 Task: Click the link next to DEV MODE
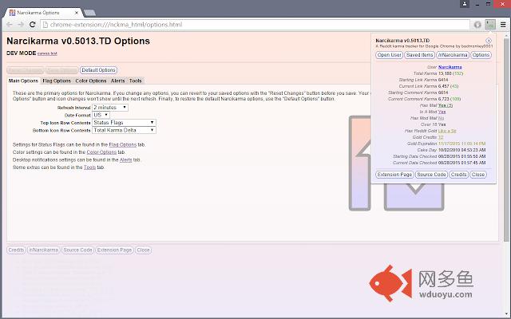pos(47,53)
